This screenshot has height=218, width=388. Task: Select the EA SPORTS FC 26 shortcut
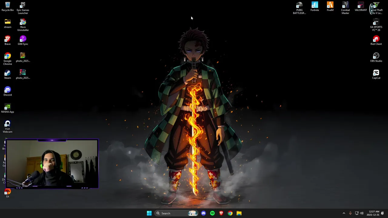(x=376, y=25)
